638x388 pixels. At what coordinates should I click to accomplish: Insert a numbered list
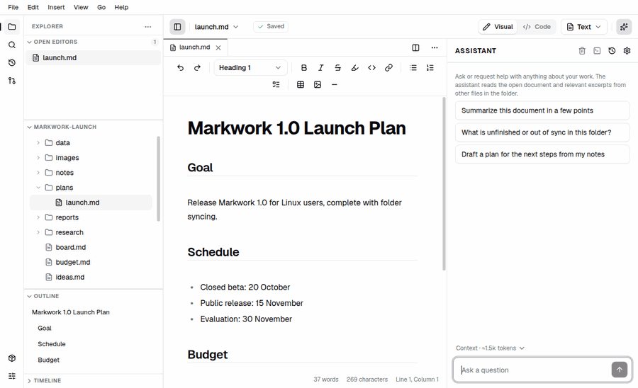[430, 67]
